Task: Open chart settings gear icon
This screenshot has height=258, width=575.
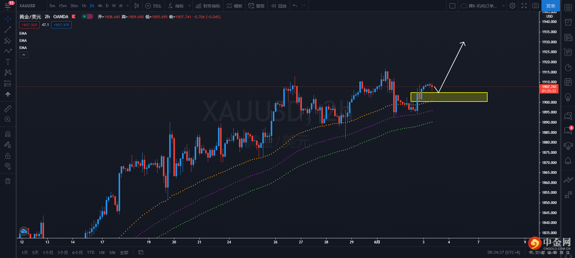Action: click(512, 6)
